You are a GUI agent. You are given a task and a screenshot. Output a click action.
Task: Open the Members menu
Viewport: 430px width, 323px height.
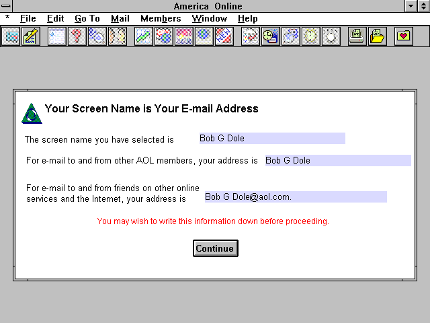click(161, 18)
